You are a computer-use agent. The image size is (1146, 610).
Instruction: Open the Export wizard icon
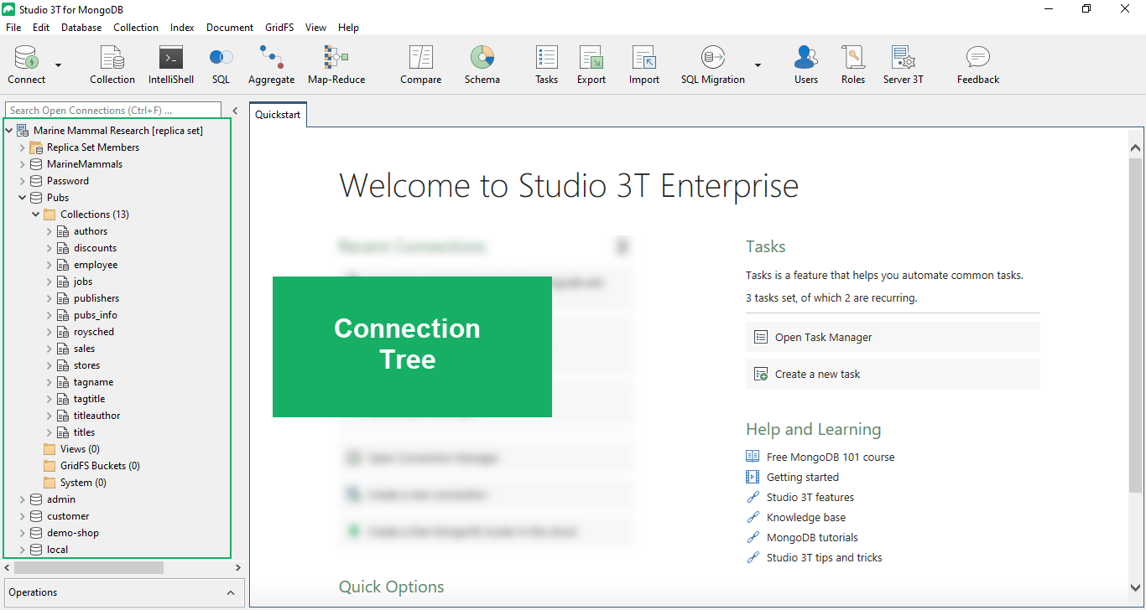591,65
